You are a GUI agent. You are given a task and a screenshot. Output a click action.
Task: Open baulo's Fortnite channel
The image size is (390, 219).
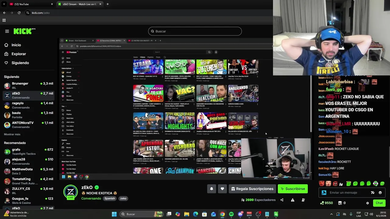pos(28,115)
